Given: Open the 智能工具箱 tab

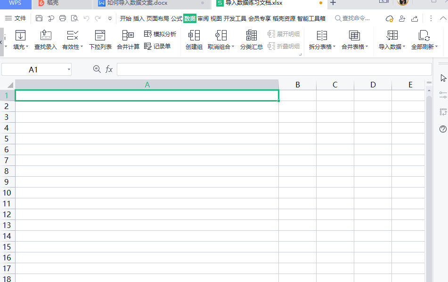Looking at the screenshot, I should [311, 18].
